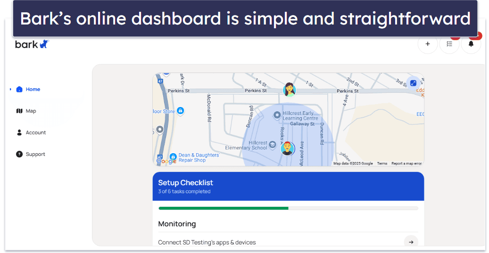Open Map in sidebar
This screenshot has width=489, height=253.
pos(26,111)
